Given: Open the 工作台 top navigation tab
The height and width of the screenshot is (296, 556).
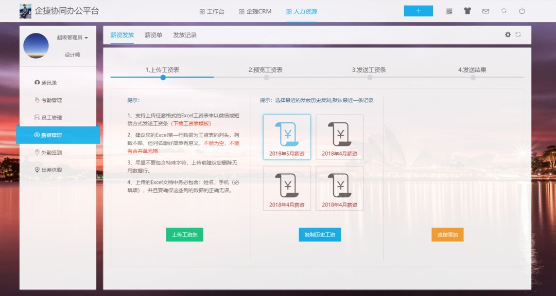Looking at the screenshot, I should pos(212,12).
